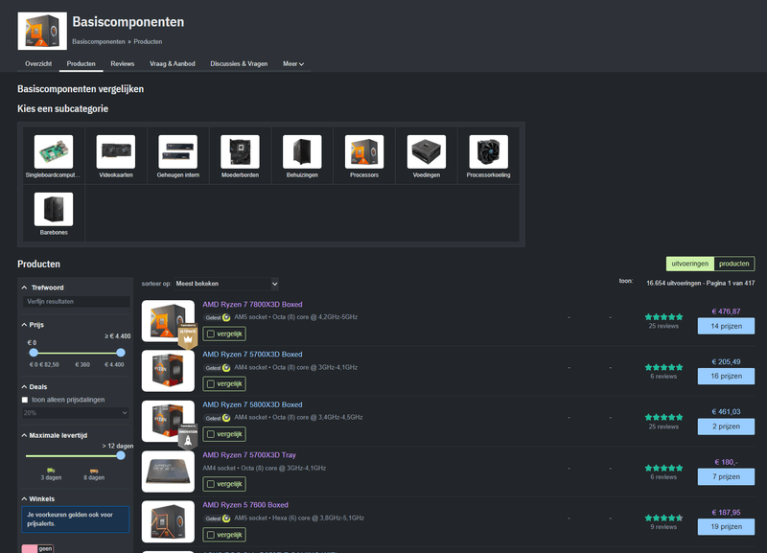Click the 8 dagen delivery truck icon
The width and height of the screenshot is (767, 553).
(94, 471)
